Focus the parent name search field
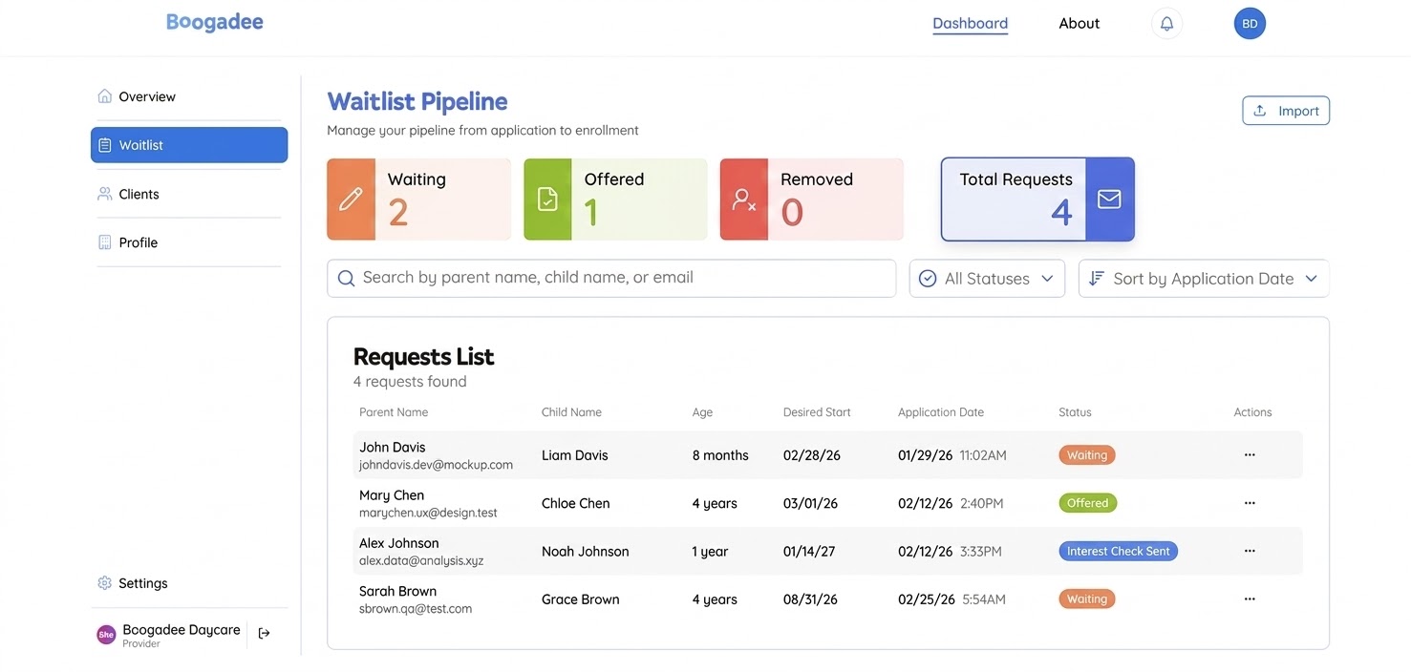Image resolution: width=1411 pixels, height=672 pixels. pos(611,278)
